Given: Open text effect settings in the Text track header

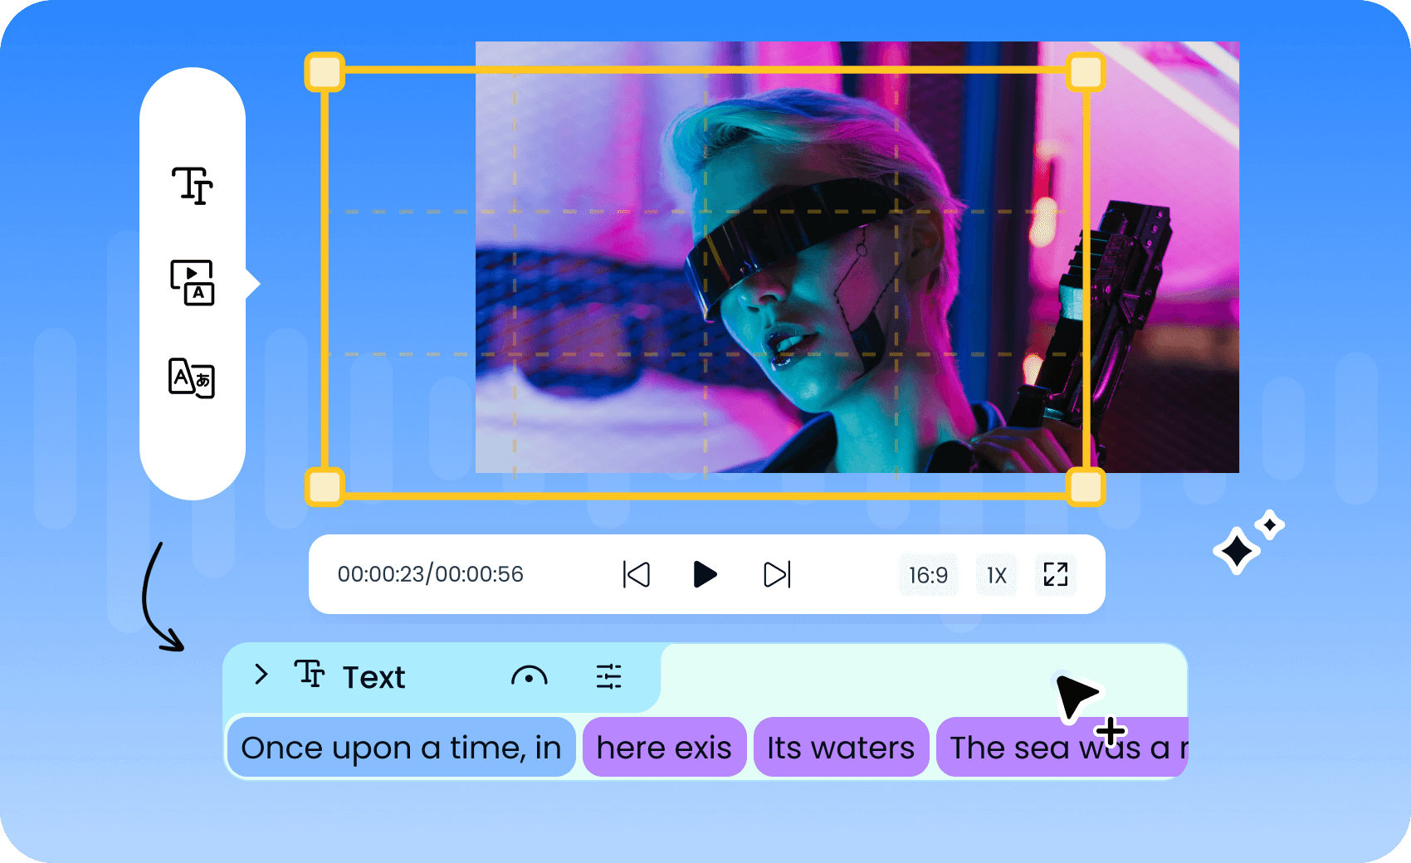Looking at the screenshot, I should [610, 676].
